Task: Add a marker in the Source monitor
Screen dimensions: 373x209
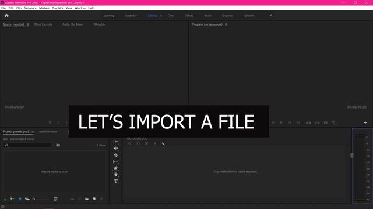Action: click(50, 122)
